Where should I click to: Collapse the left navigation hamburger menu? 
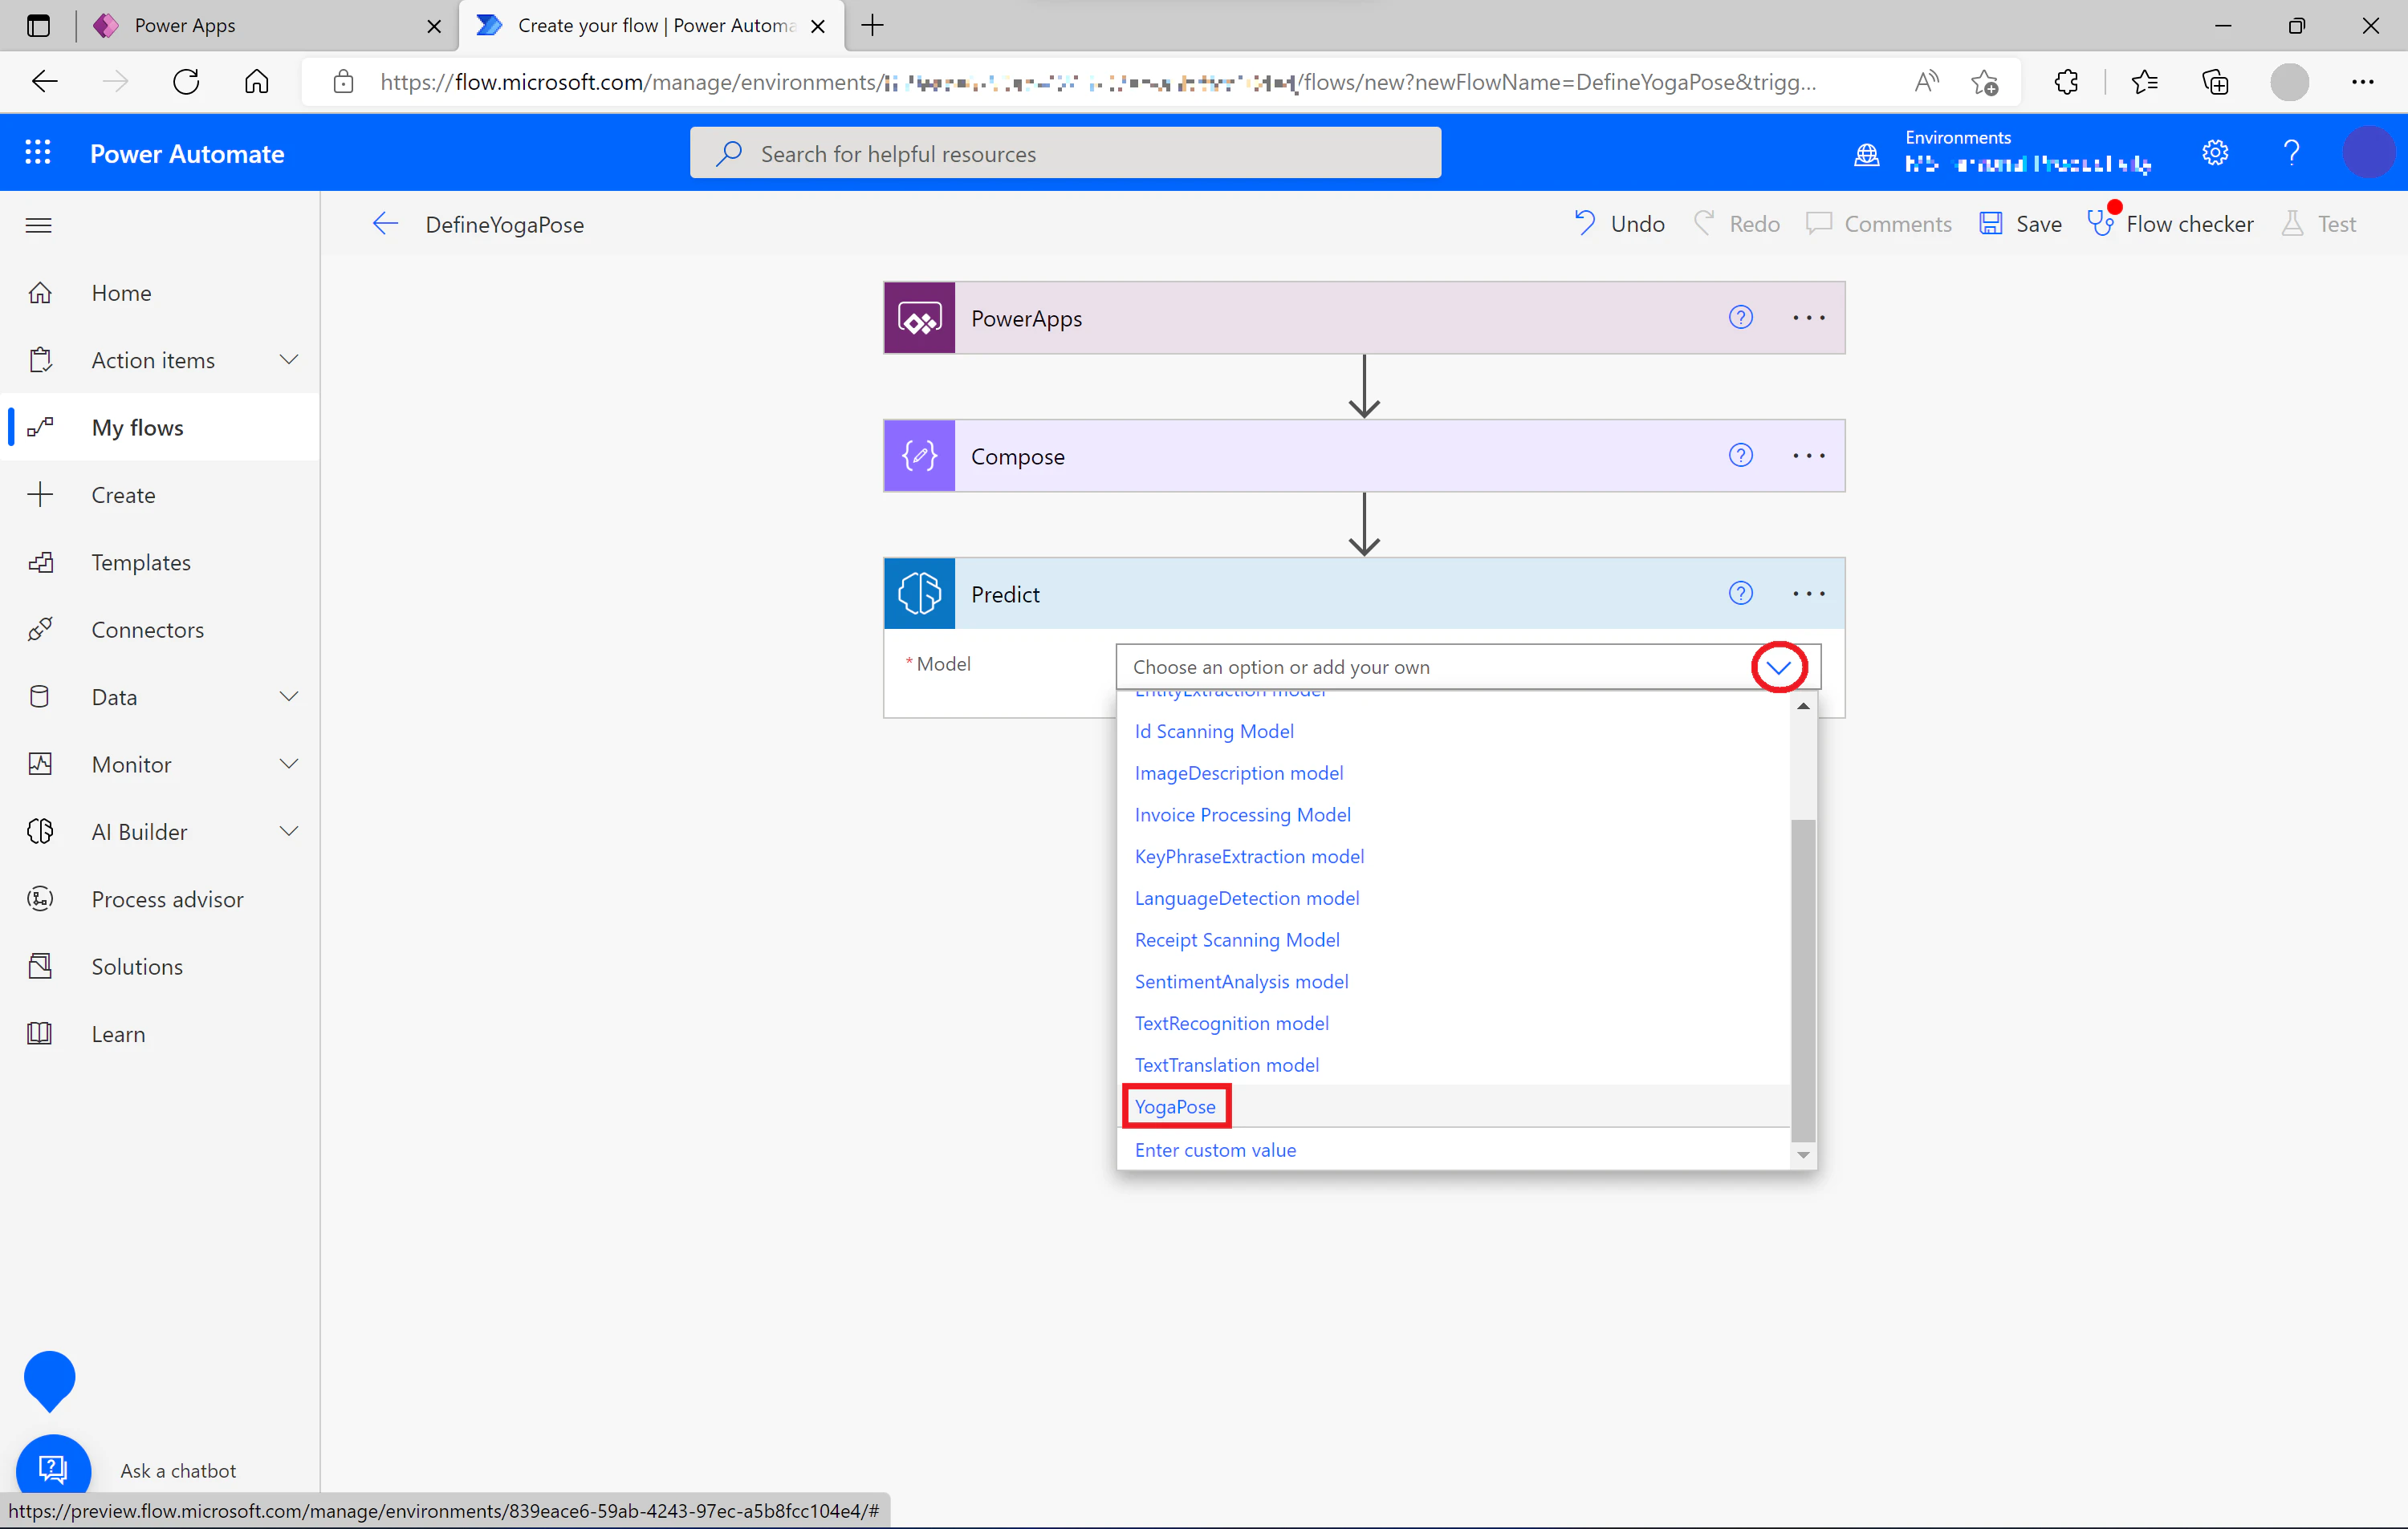pos(38,225)
